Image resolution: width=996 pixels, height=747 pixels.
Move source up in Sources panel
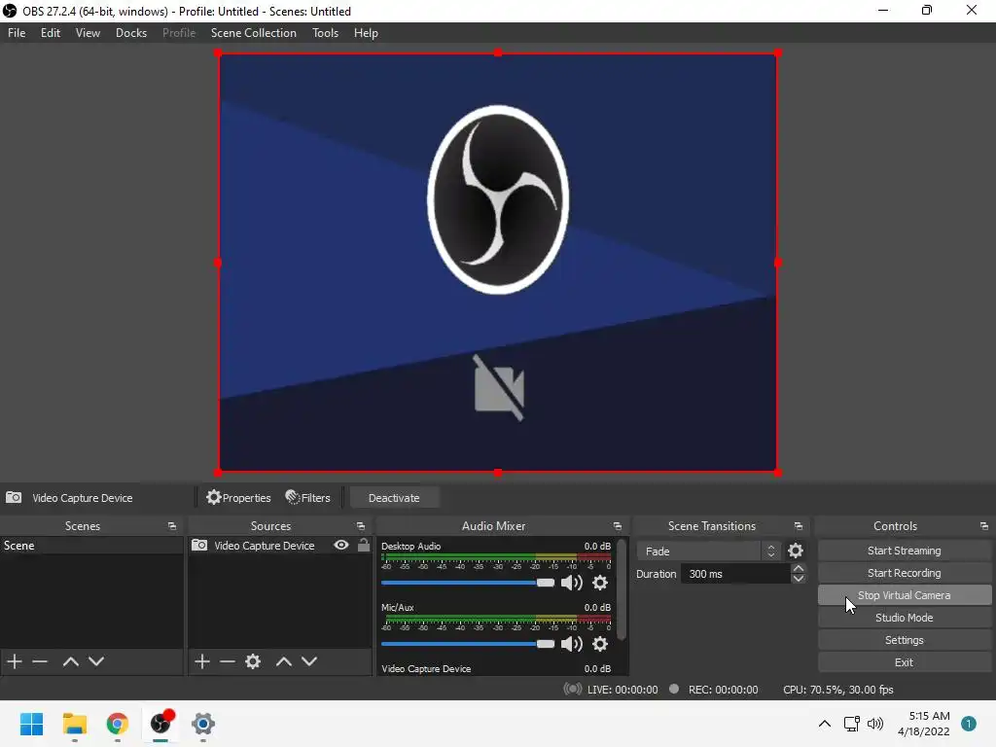[x=284, y=661]
